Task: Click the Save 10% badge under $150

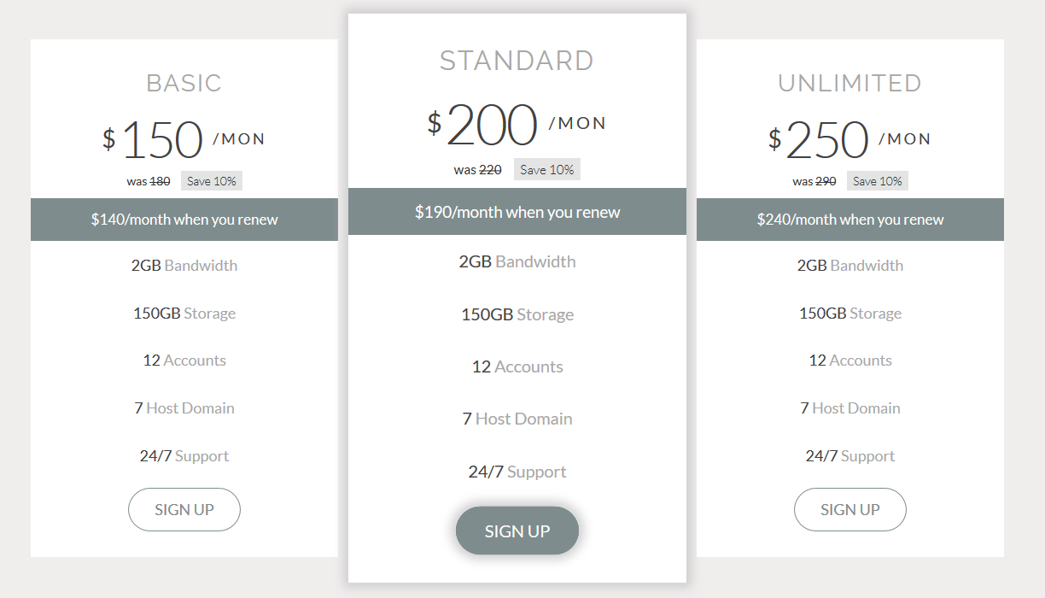Action: (x=212, y=181)
